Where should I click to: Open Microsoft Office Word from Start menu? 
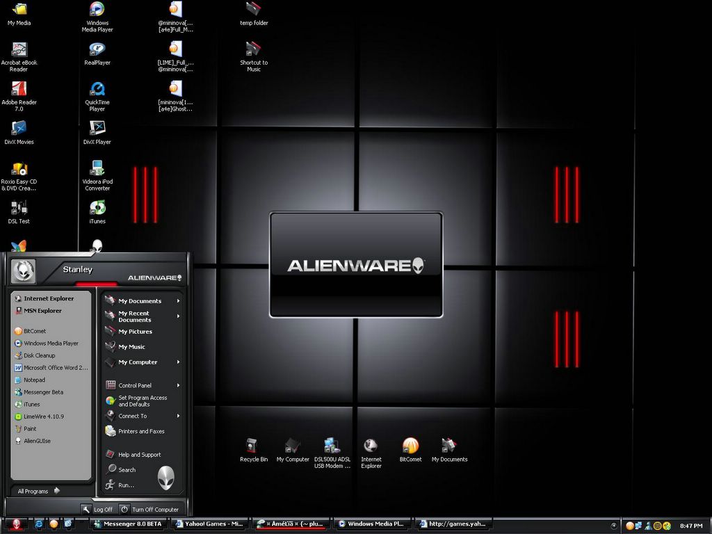51,368
